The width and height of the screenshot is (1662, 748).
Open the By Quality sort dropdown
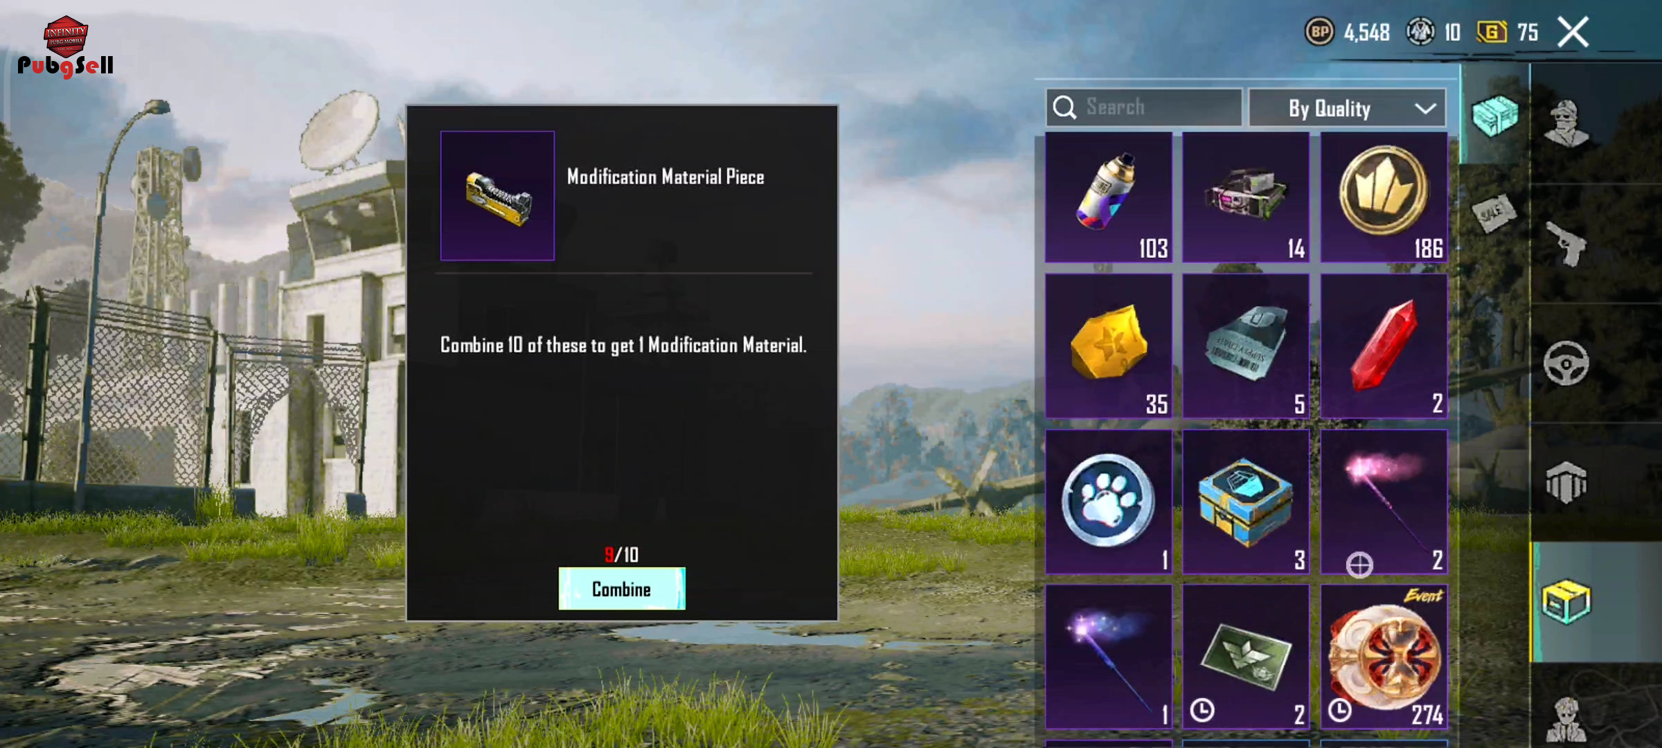click(1347, 108)
